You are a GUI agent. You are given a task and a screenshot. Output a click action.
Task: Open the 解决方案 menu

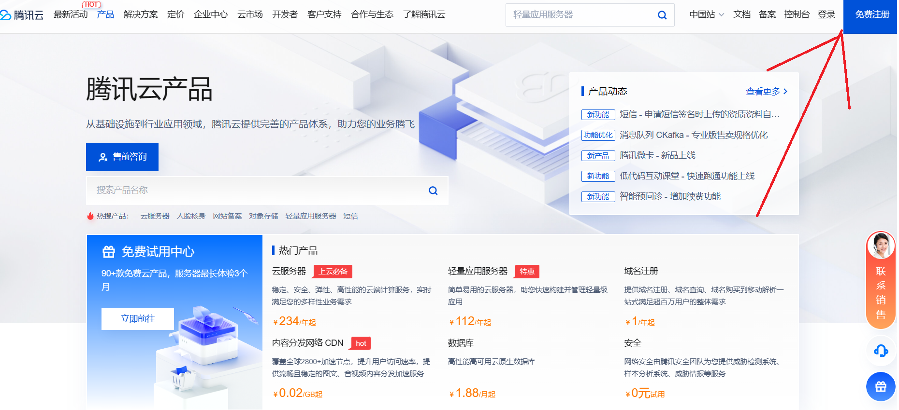coord(141,14)
